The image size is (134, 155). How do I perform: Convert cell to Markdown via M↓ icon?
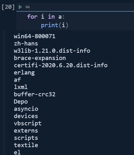coord(28,7)
